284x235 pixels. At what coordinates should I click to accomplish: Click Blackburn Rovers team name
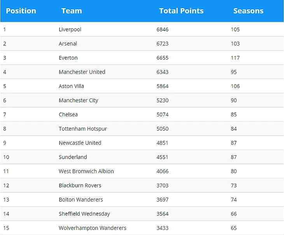point(80,186)
